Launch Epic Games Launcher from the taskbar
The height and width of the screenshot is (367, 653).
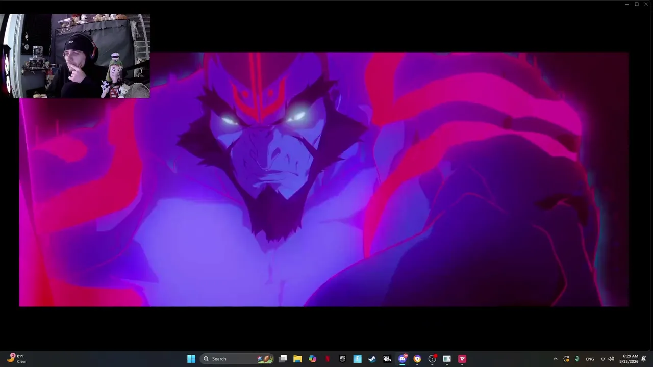pos(342,359)
